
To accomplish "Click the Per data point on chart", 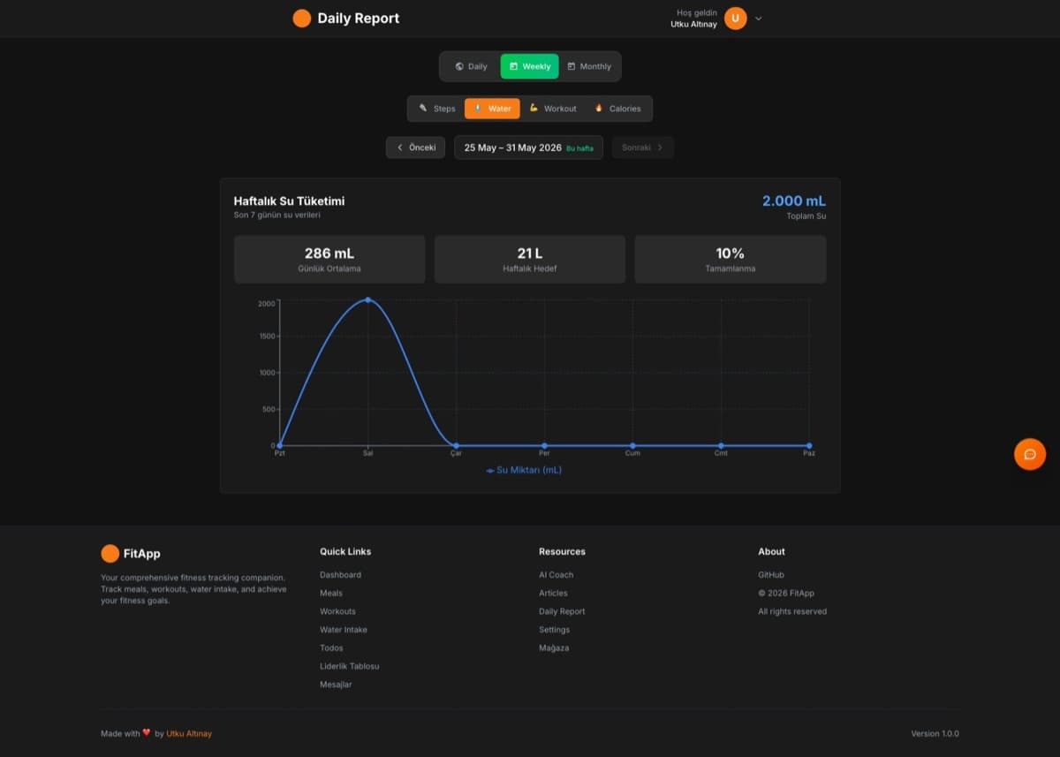I will (x=544, y=445).
